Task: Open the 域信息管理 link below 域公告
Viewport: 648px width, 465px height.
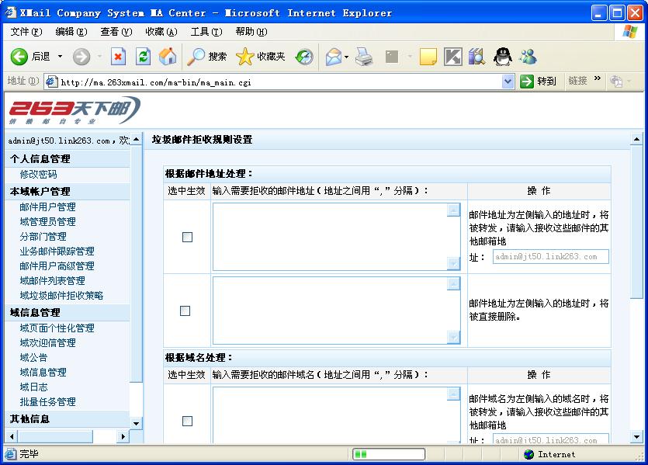Action: 43,373
